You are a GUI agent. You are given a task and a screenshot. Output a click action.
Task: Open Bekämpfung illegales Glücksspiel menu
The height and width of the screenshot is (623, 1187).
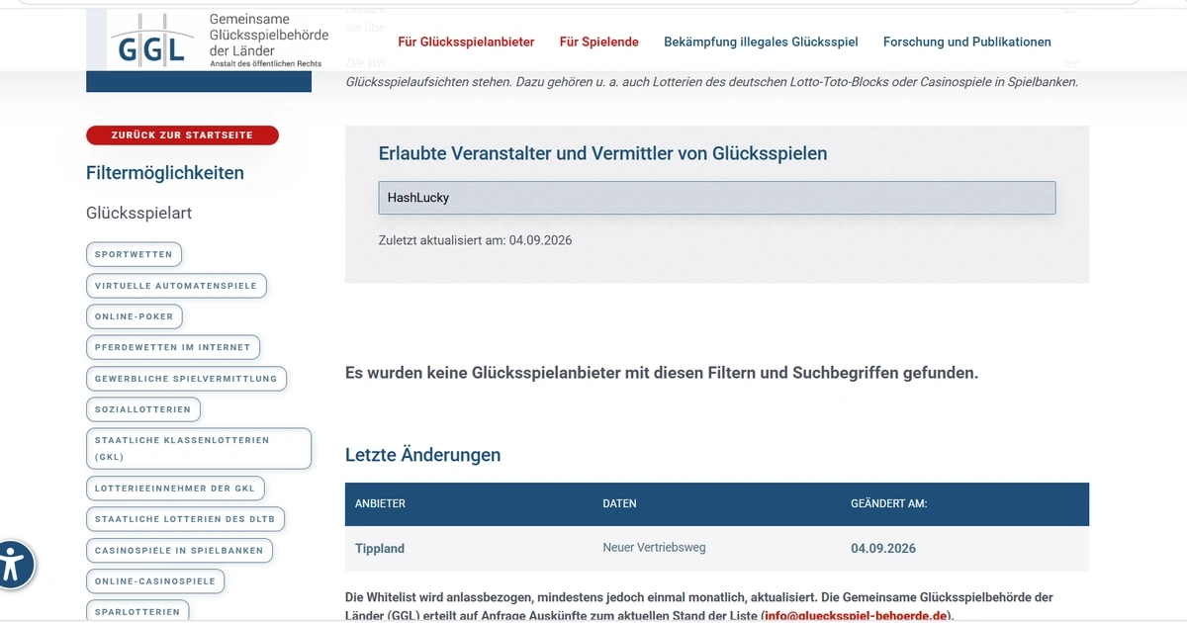[761, 42]
